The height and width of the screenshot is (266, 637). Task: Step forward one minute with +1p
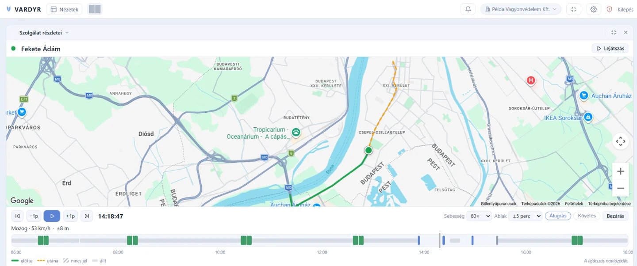point(70,216)
